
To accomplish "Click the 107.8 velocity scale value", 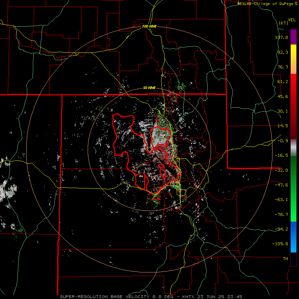I will (281, 37).
